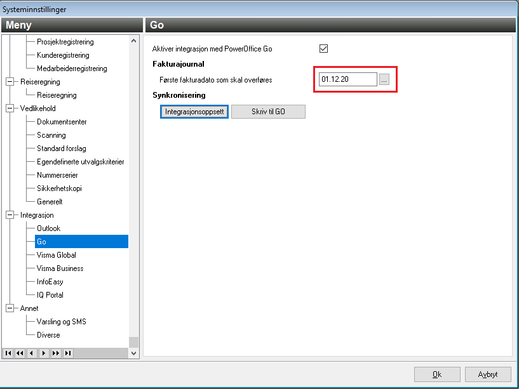The width and height of the screenshot is (519, 389).
Task: Click menu scrollbar down arrow
Action: (134, 353)
